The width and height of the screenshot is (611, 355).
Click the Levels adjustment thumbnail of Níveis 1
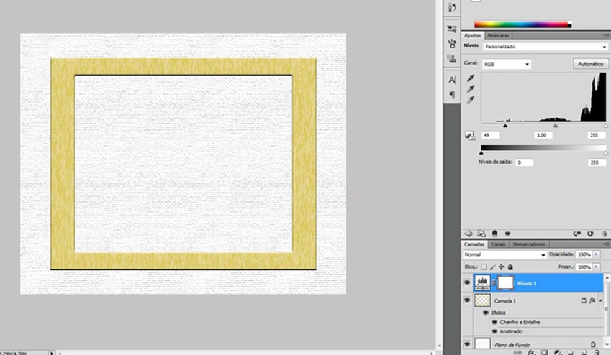pyautogui.click(x=482, y=284)
